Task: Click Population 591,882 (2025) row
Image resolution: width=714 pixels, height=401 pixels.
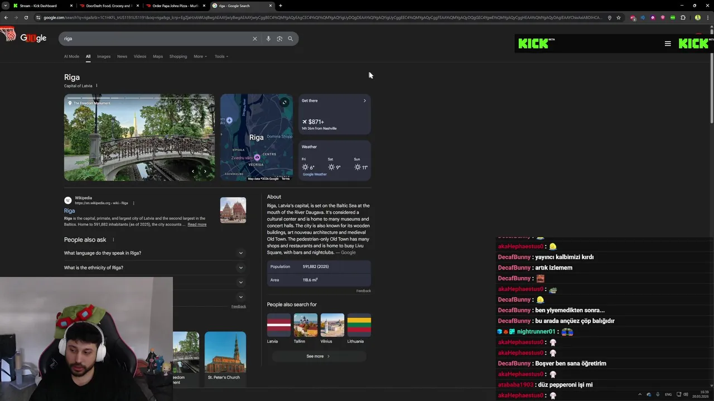Action: pyautogui.click(x=319, y=266)
